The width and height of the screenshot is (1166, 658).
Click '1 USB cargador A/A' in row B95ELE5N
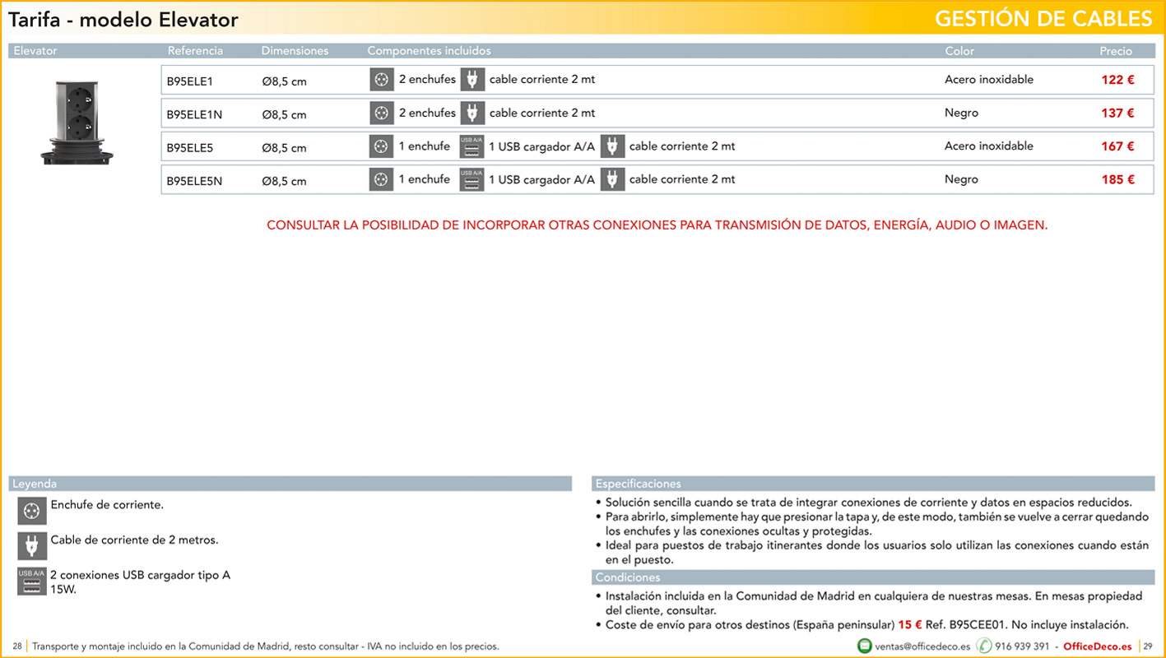pyautogui.click(x=541, y=179)
